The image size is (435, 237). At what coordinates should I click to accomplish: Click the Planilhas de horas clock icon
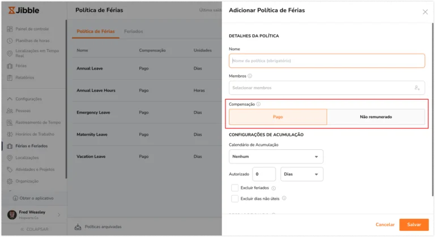coord(10,41)
